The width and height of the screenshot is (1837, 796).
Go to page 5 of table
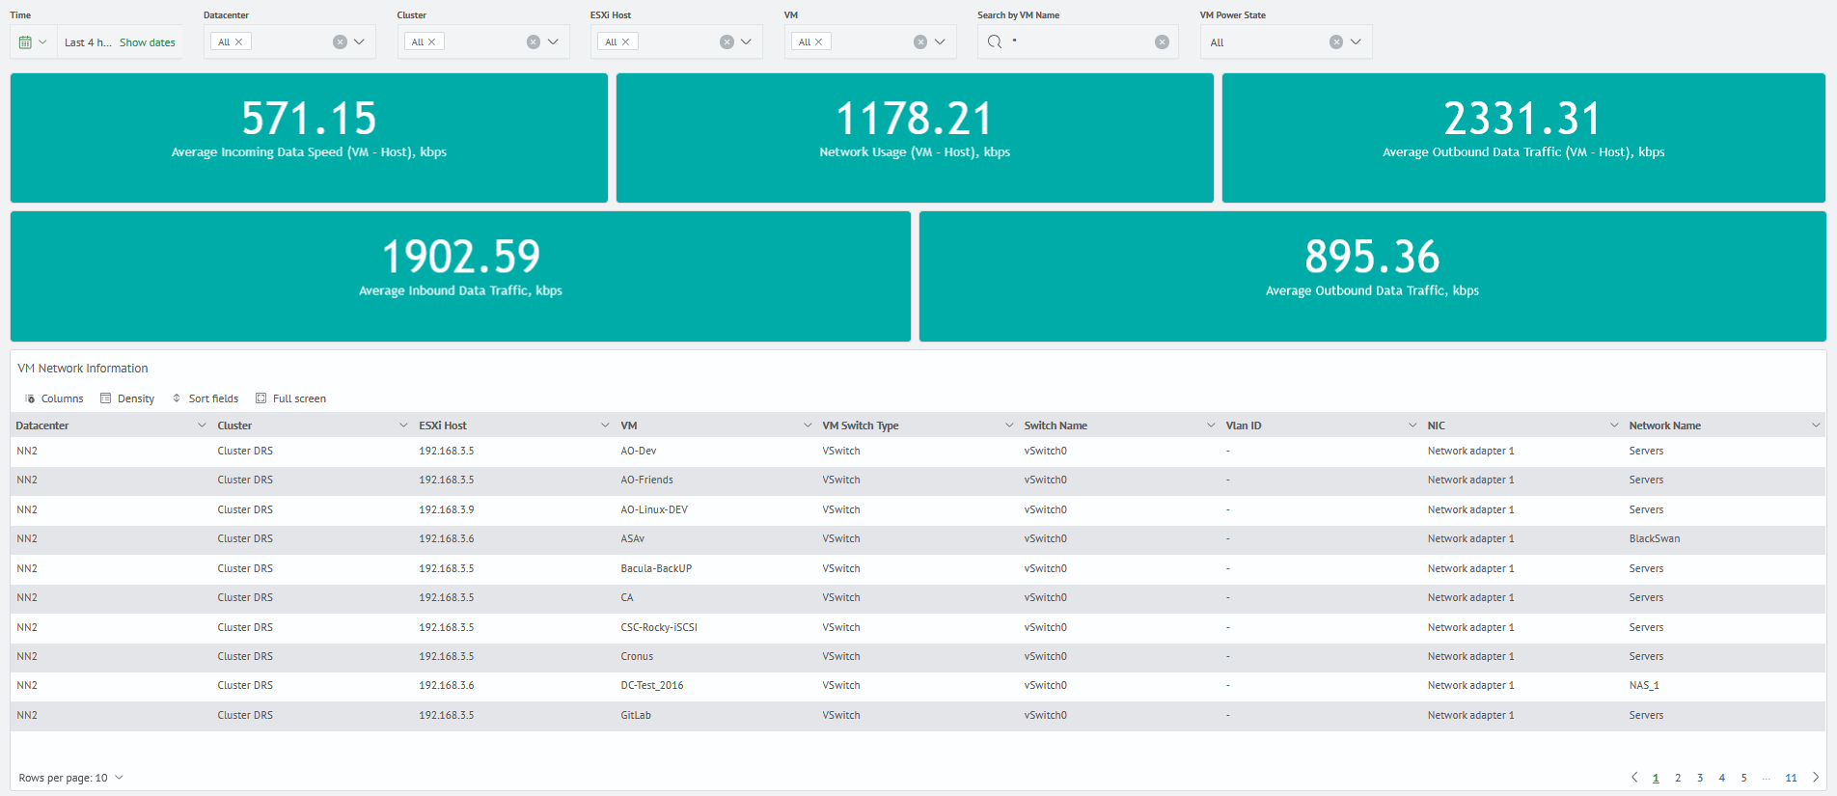(x=1744, y=778)
